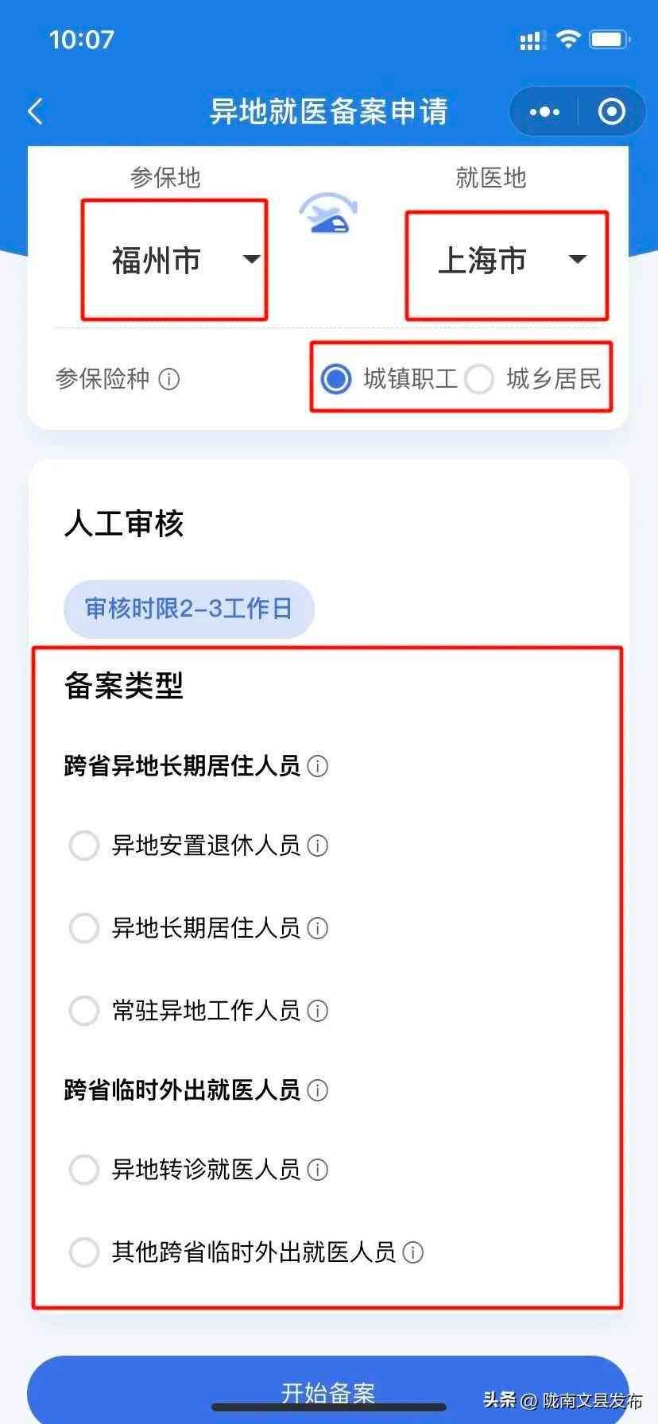Tap the 审核时限2-3工作日 tag

(x=189, y=609)
